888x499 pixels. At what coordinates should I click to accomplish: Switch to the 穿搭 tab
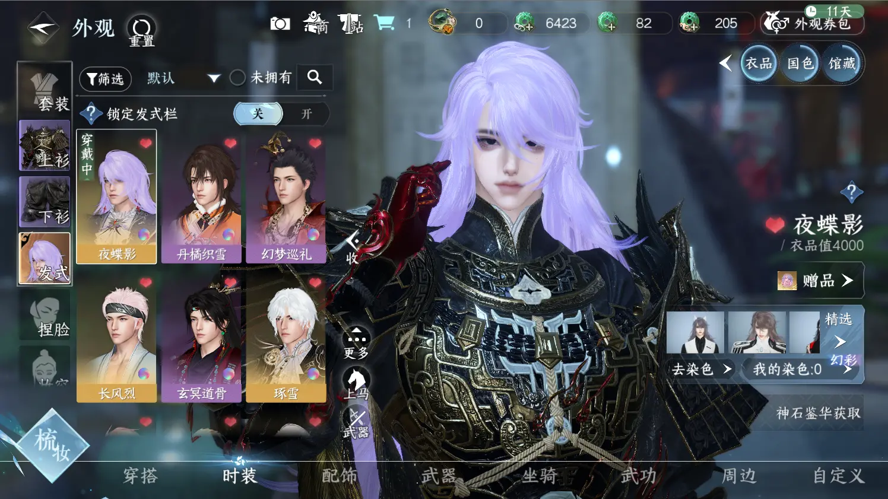click(x=141, y=475)
